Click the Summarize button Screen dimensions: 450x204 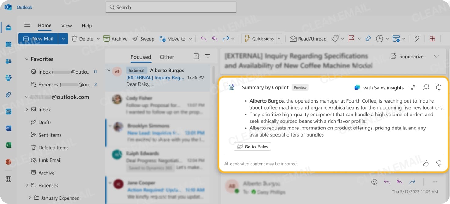click(x=407, y=56)
